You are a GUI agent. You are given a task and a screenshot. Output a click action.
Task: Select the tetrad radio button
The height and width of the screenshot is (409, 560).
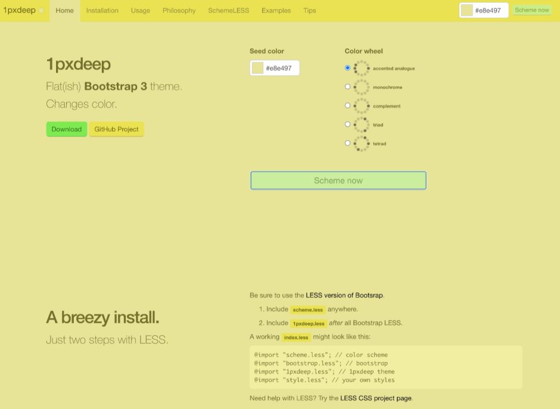click(348, 142)
